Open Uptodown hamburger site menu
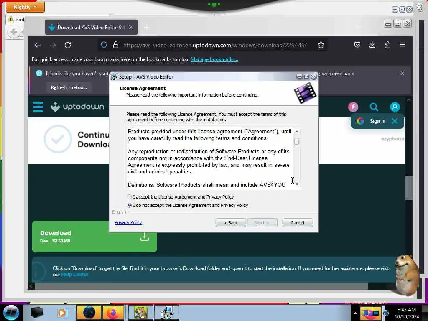This screenshot has width=428, height=321. [x=38, y=107]
